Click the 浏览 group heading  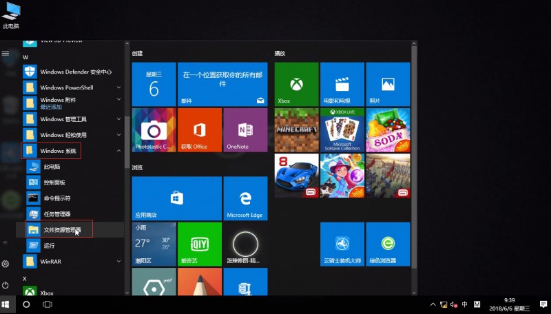tap(137, 167)
